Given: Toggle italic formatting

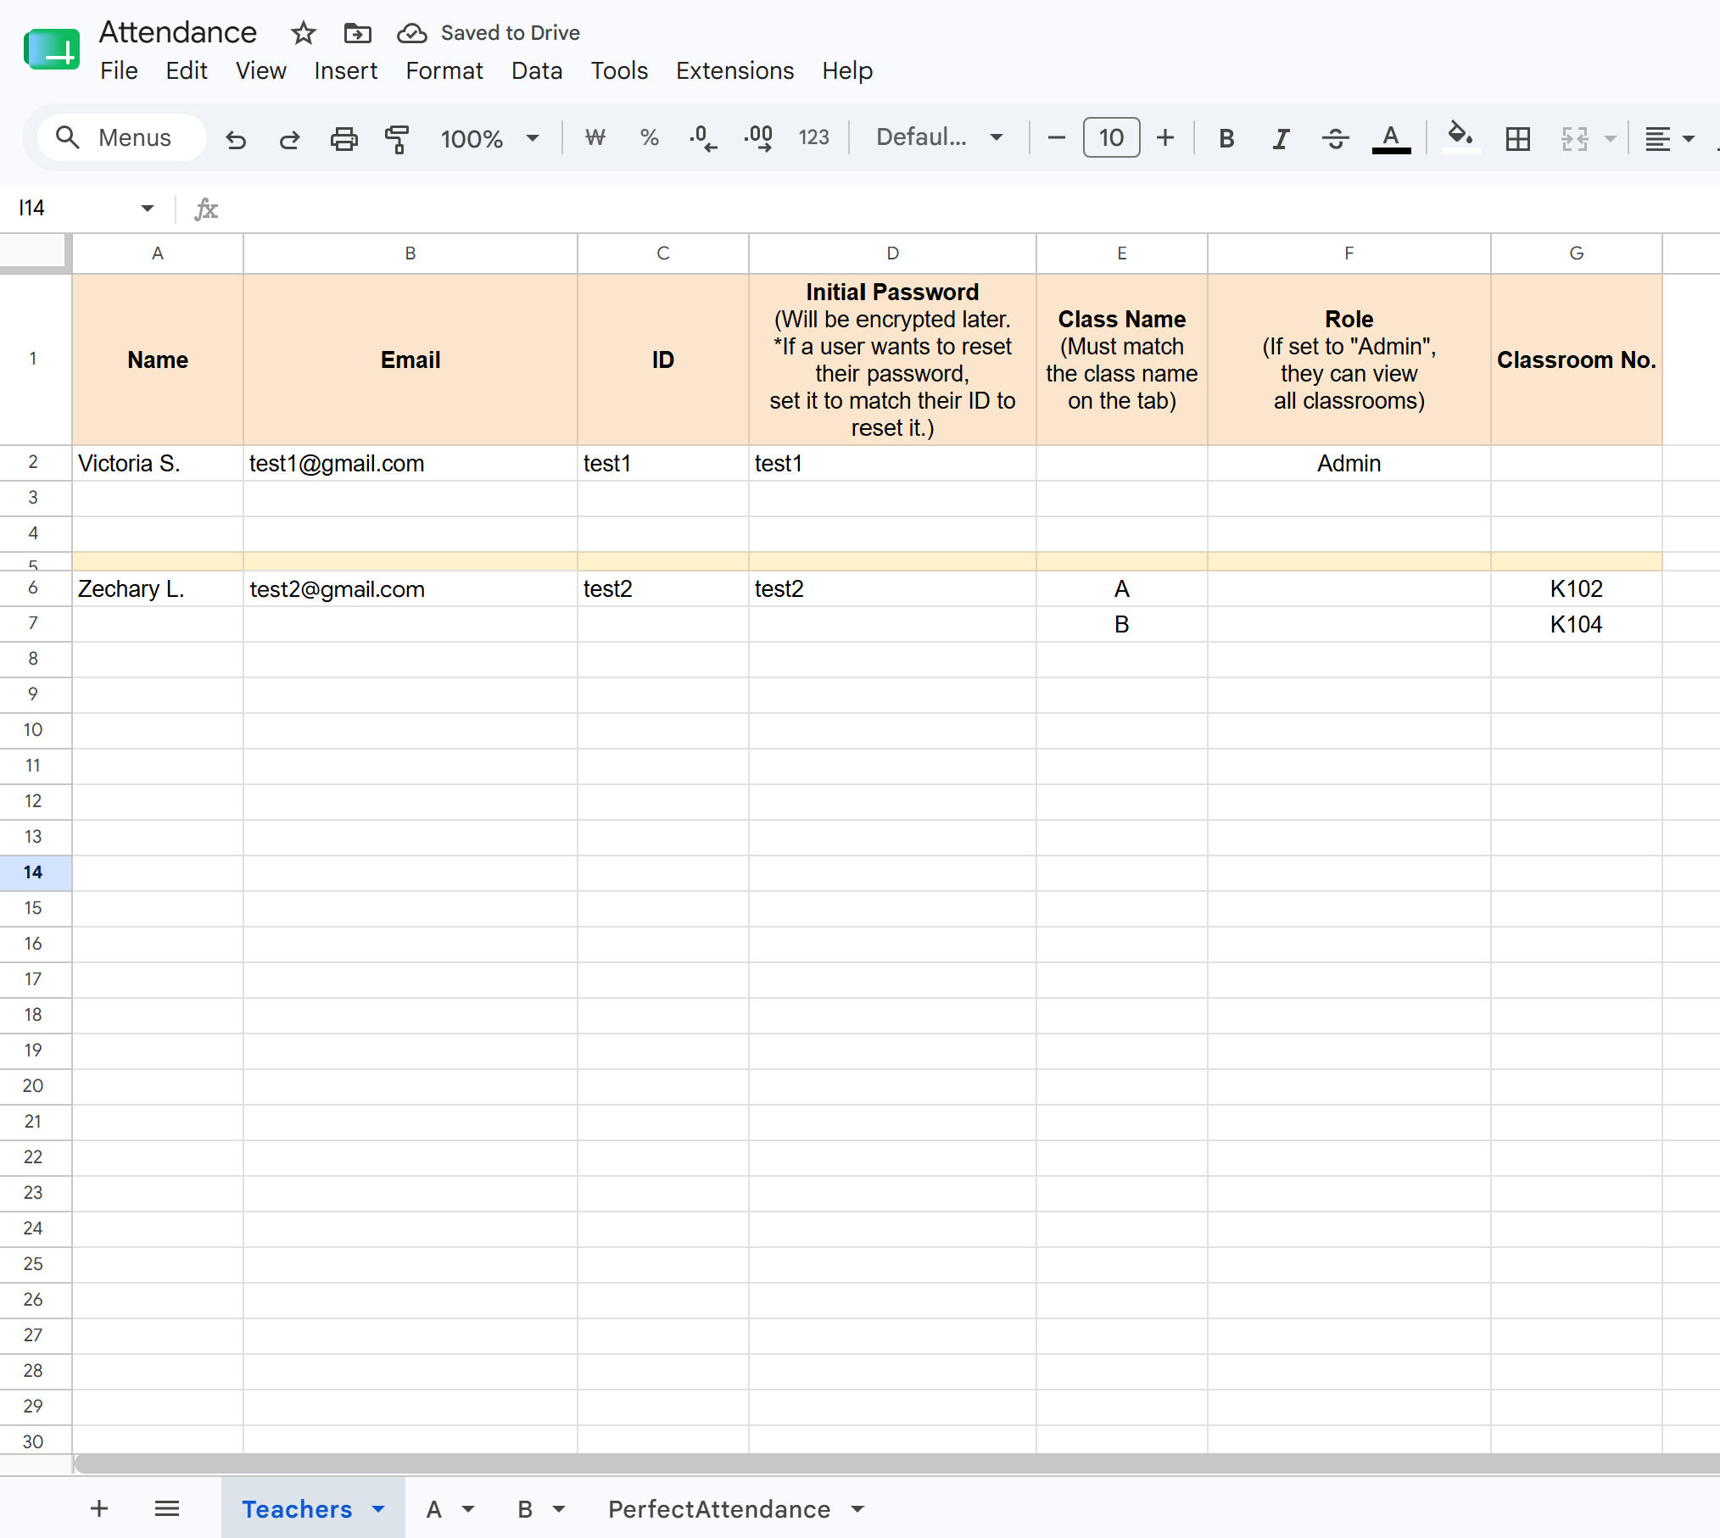Looking at the screenshot, I should pos(1281,138).
